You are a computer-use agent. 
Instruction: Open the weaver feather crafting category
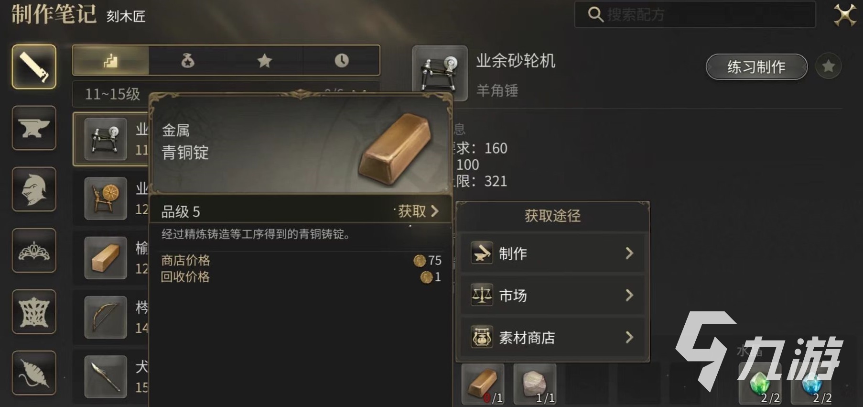(34, 373)
